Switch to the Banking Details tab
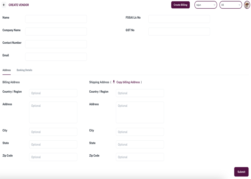Image resolution: width=251 pixels, height=179 pixels. coord(24,70)
